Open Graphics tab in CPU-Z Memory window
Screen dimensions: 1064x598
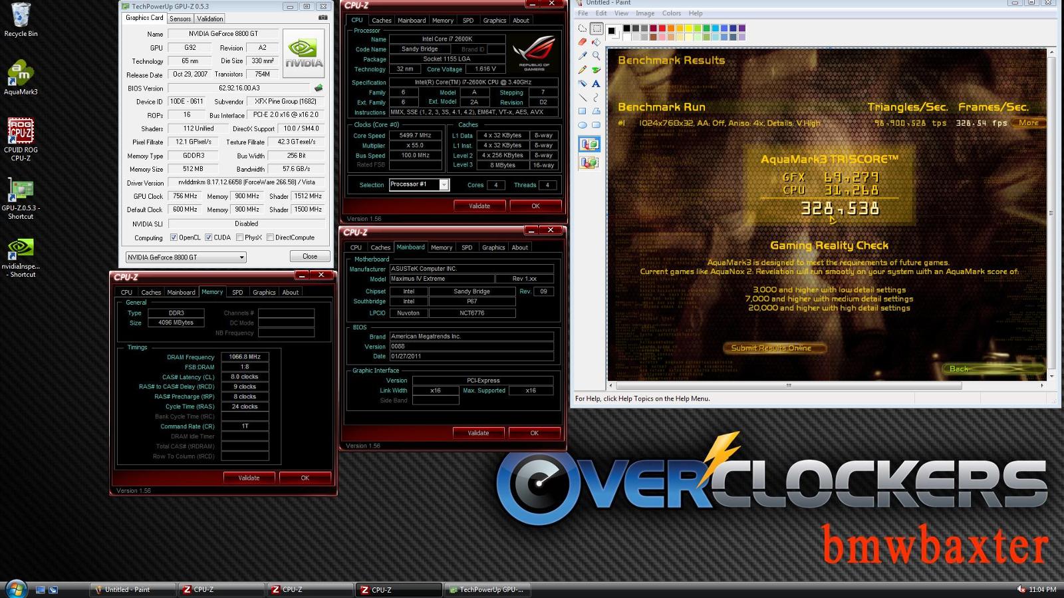(264, 292)
